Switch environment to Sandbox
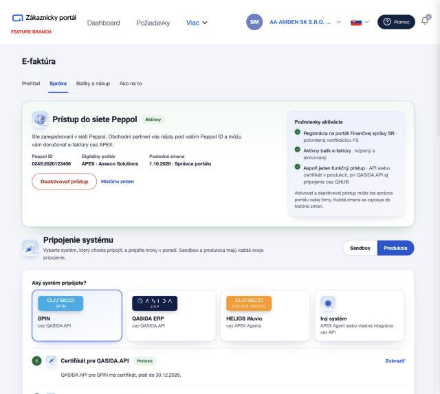Image resolution: width=440 pixels, height=394 pixels. coord(360,248)
